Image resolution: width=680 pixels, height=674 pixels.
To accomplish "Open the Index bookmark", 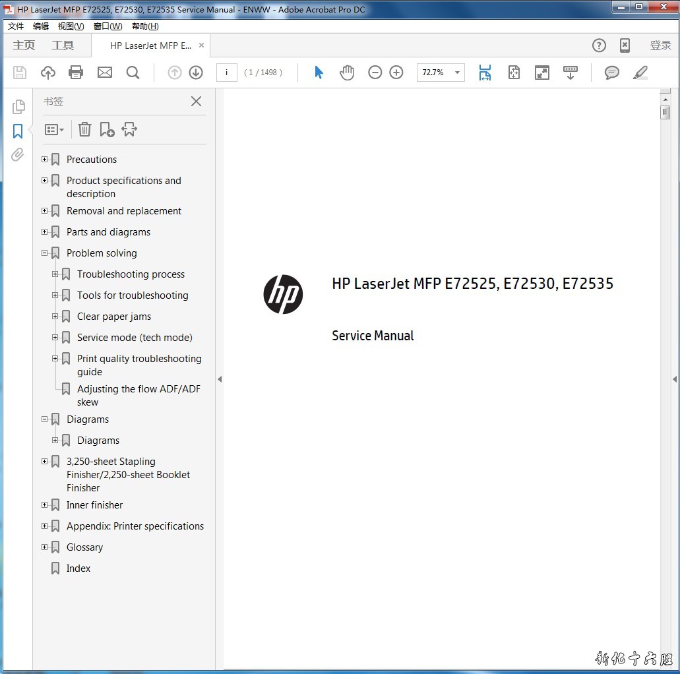I will click(x=78, y=568).
